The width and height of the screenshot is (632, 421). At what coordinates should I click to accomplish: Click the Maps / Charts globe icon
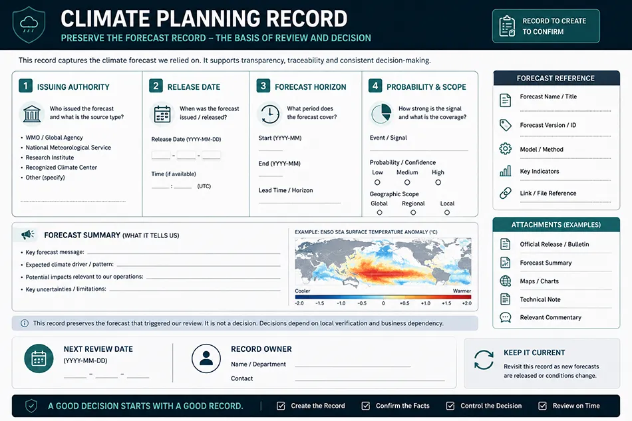505,281
